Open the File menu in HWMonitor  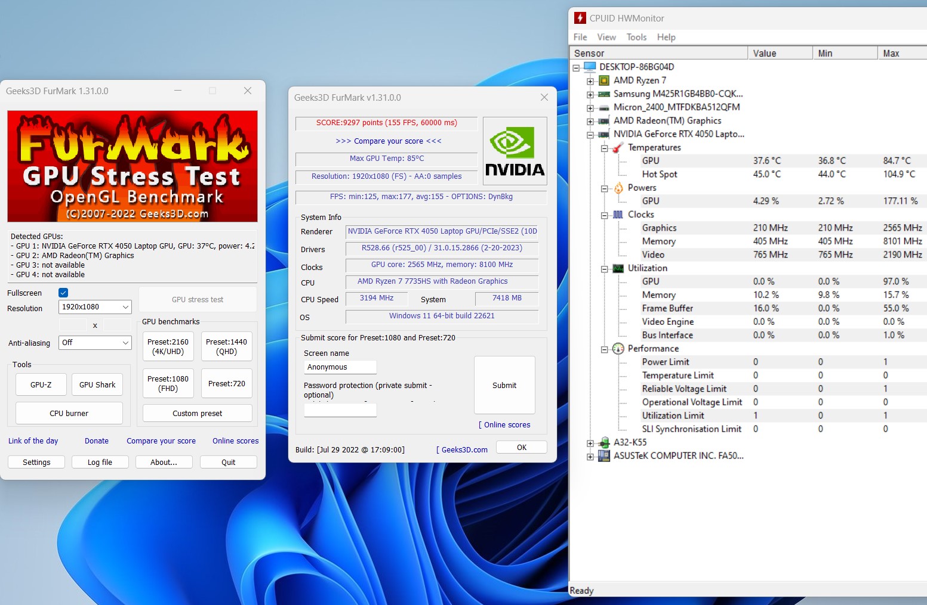coord(580,37)
